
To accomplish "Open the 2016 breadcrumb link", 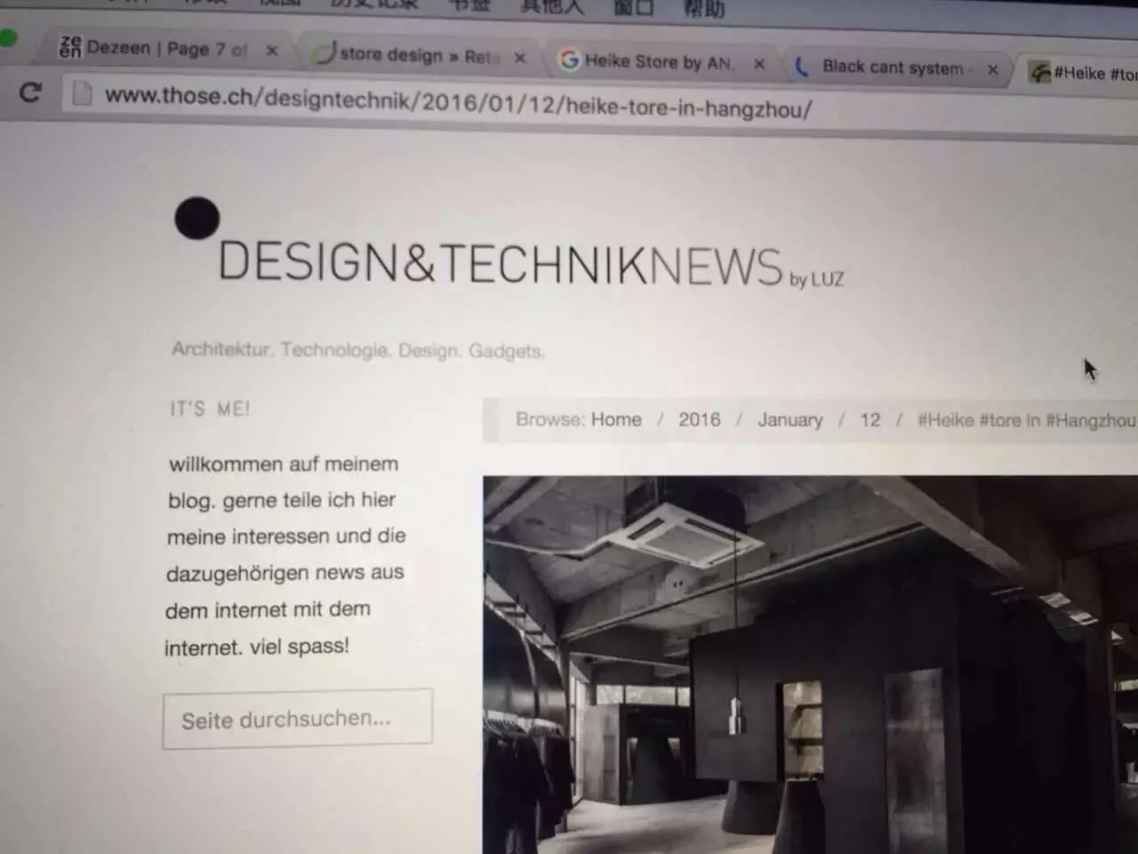I will [700, 419].
